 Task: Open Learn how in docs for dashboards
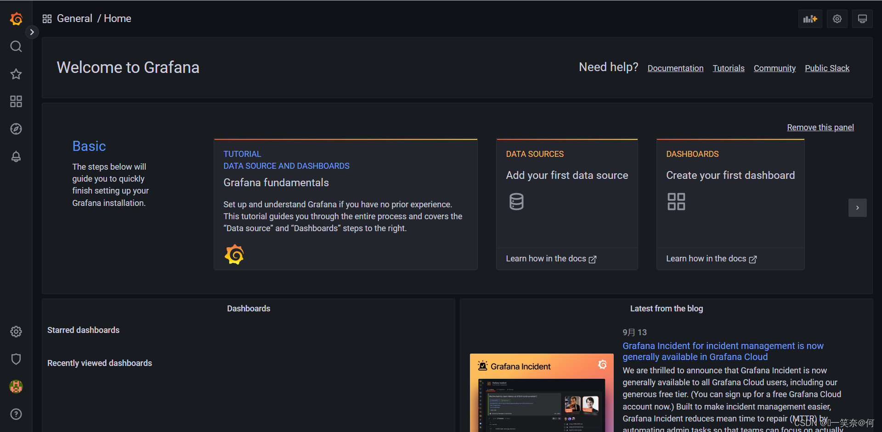point(712,259)
